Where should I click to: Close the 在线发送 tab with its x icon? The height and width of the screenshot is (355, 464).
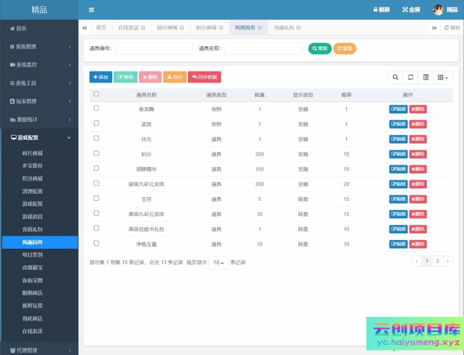[143, 28]
